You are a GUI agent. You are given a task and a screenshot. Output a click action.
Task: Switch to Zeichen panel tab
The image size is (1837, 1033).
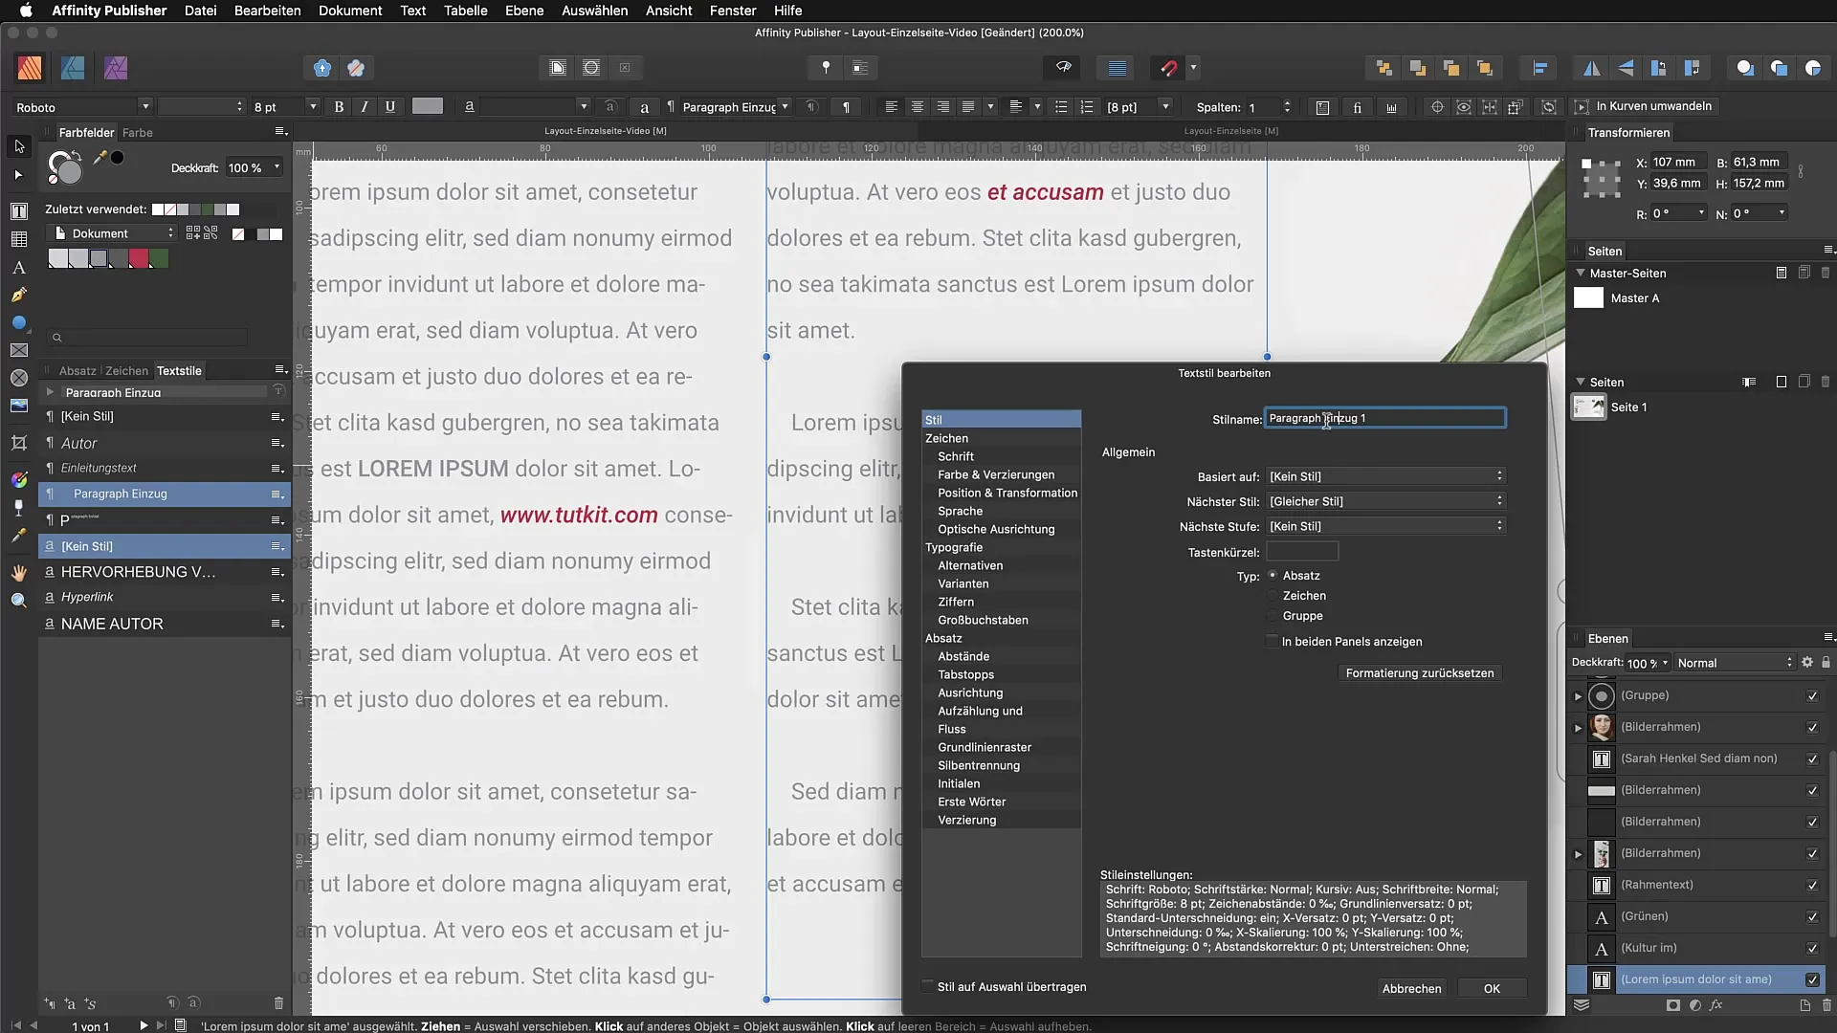pyautogui.click(x=126, y=370)
